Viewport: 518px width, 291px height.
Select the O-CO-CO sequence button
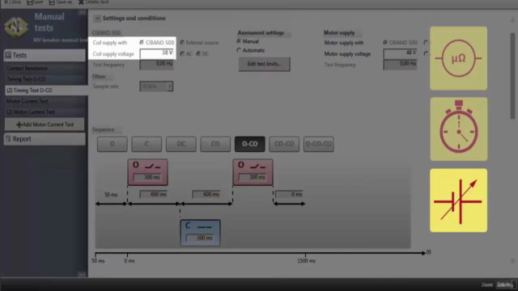tap(318, 144)
